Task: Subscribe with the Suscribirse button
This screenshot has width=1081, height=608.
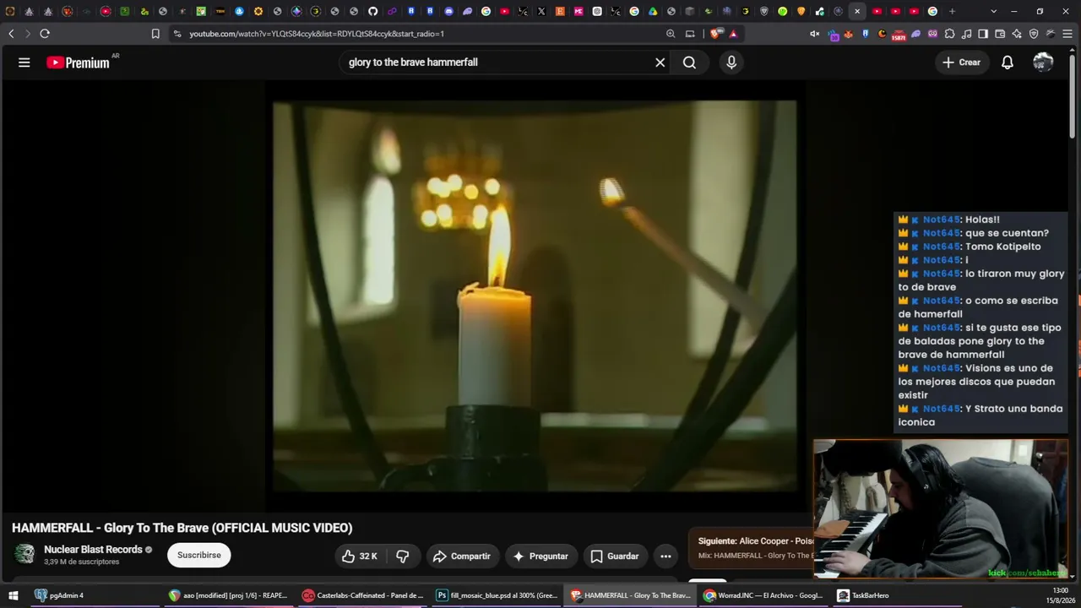Action: pyautogui.click(x=198, y=555)
